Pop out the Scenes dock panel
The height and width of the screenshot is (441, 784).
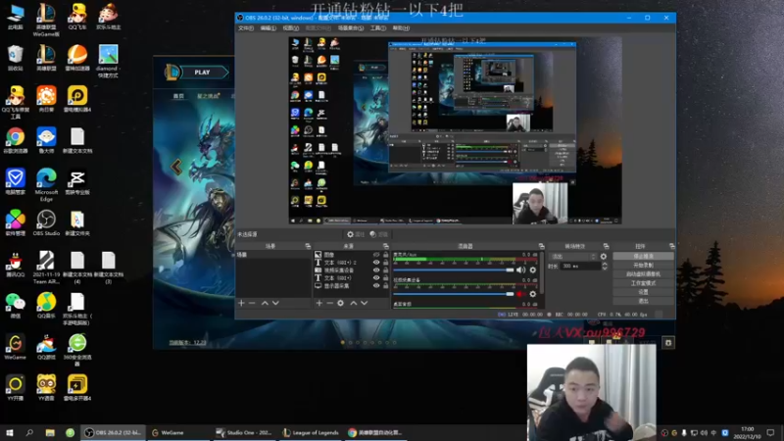coord(308,246)
